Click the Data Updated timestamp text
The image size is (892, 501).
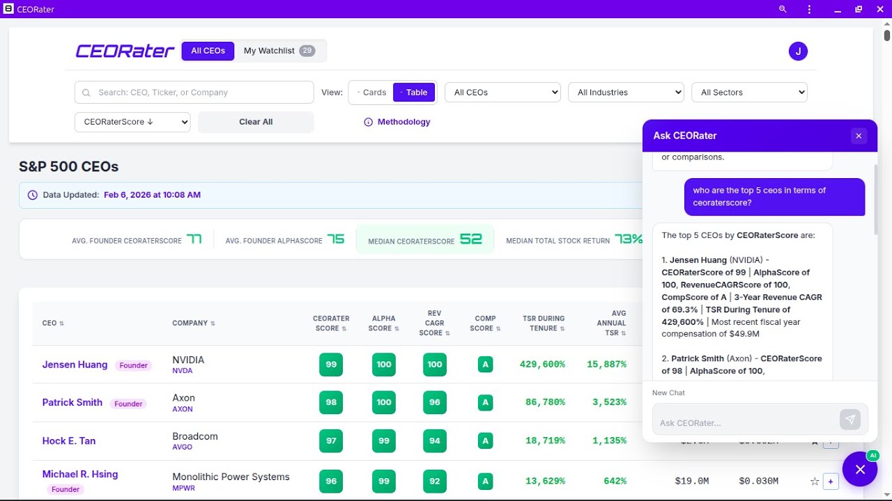coord(152,195)
